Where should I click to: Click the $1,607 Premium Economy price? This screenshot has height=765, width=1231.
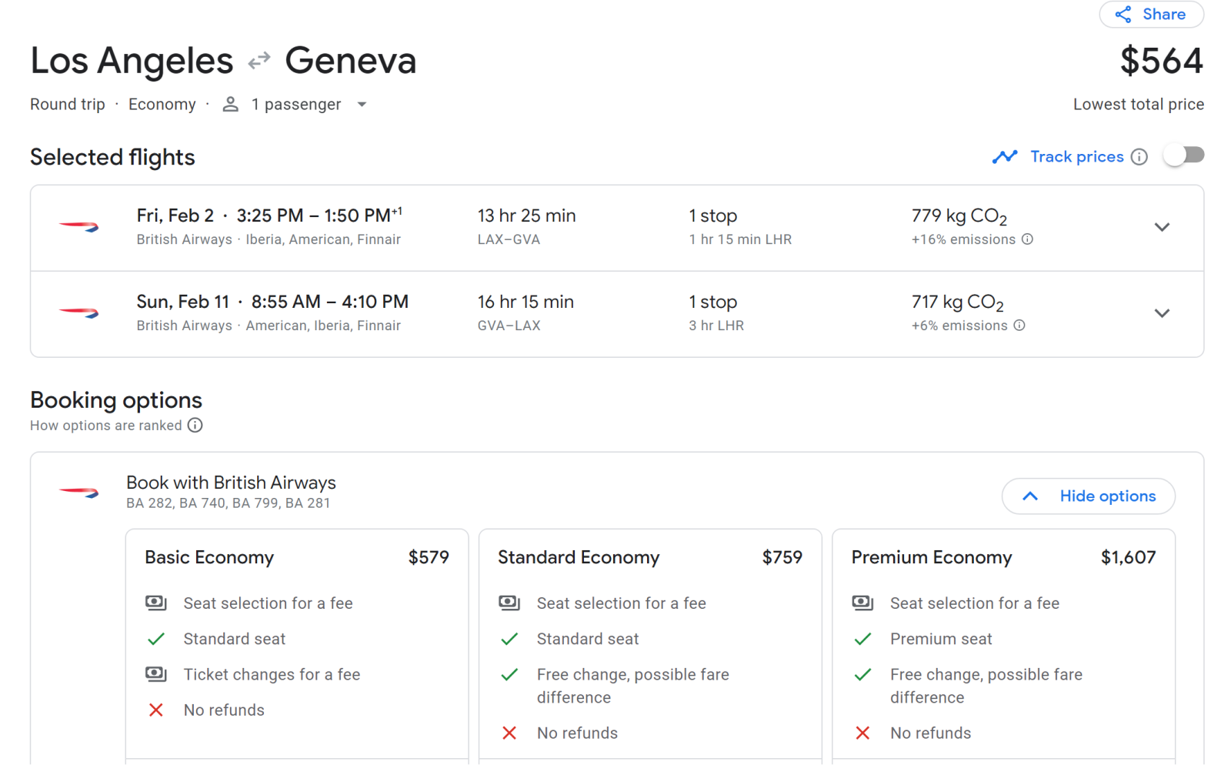point(1128,557)
